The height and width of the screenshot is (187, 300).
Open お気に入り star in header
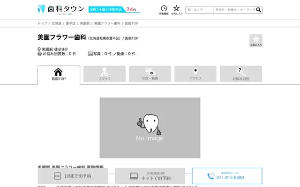pyautogui.click(x=176, y=9)
